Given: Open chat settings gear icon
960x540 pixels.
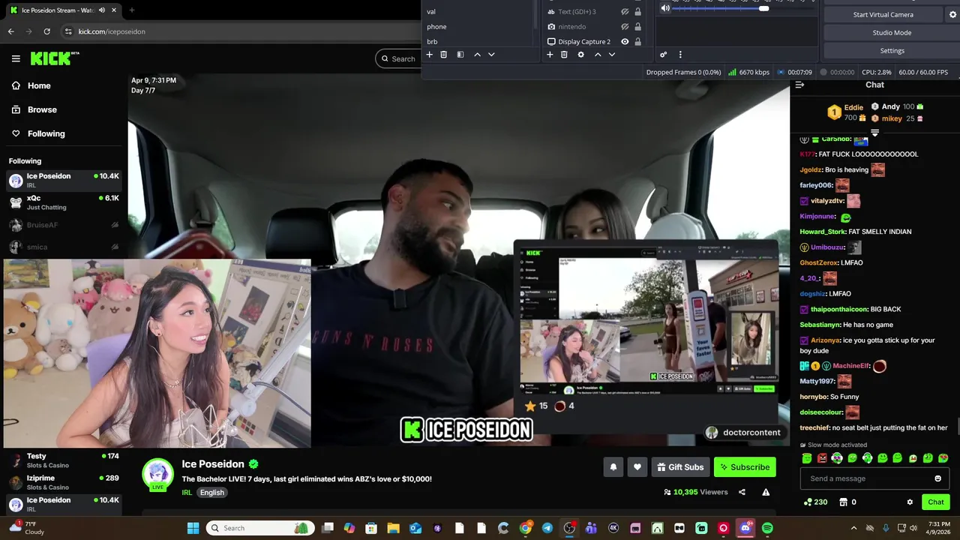Looking at the screenshot, I should tap(910, 502).
